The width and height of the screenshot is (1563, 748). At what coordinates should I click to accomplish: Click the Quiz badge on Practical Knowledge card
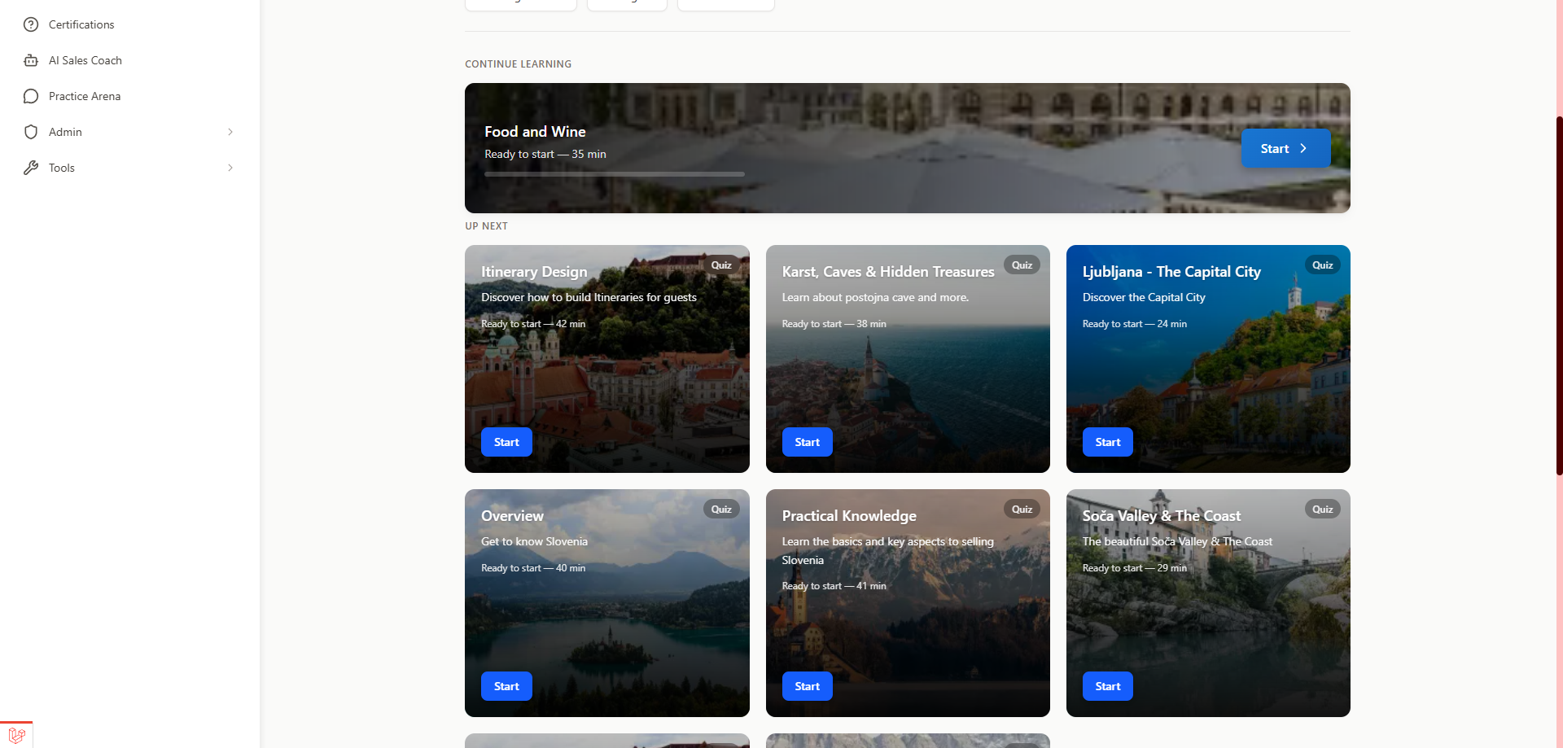pyautogui.click(x=1022, y=509)
